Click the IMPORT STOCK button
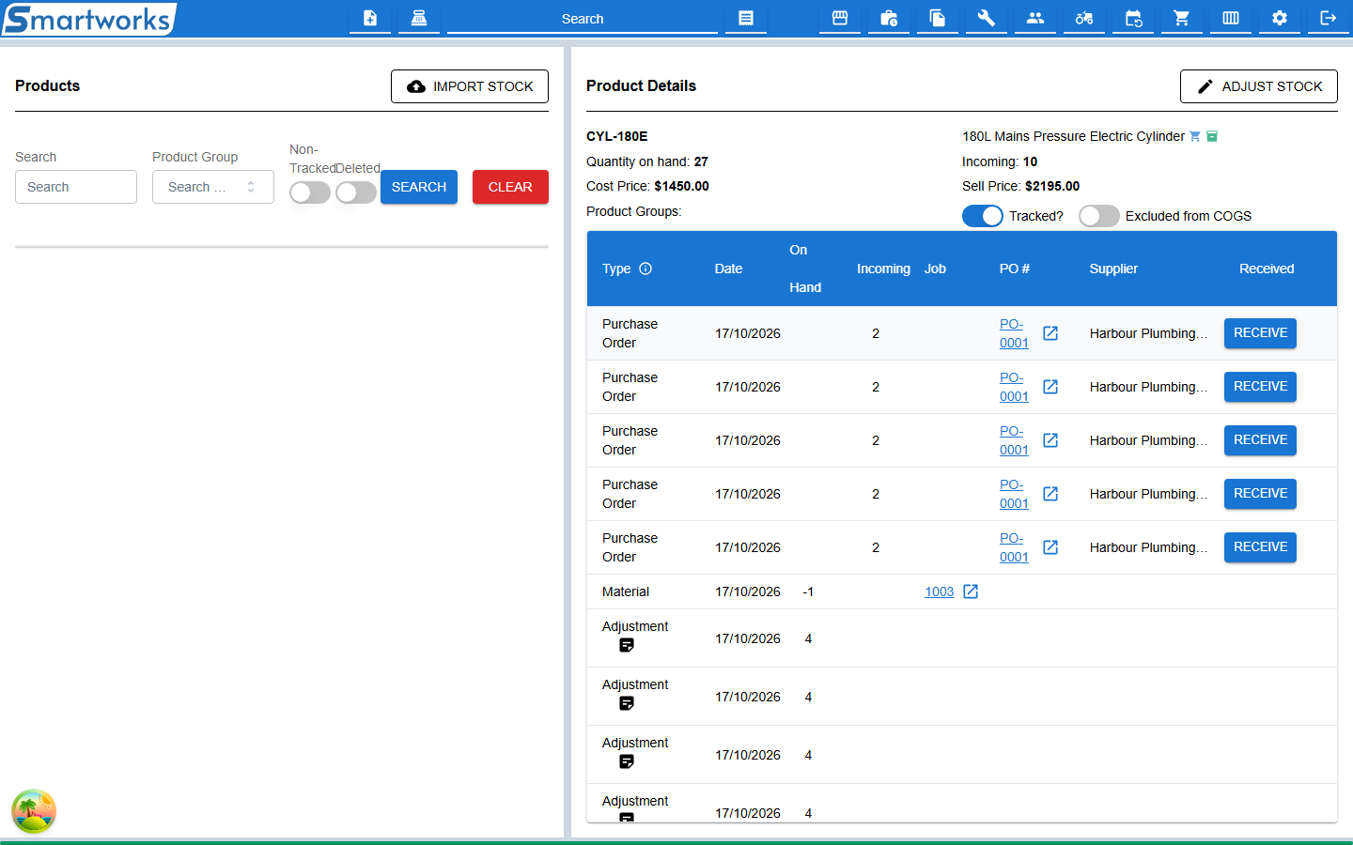Screen dimensions: 1353x845 coord(470,86)
